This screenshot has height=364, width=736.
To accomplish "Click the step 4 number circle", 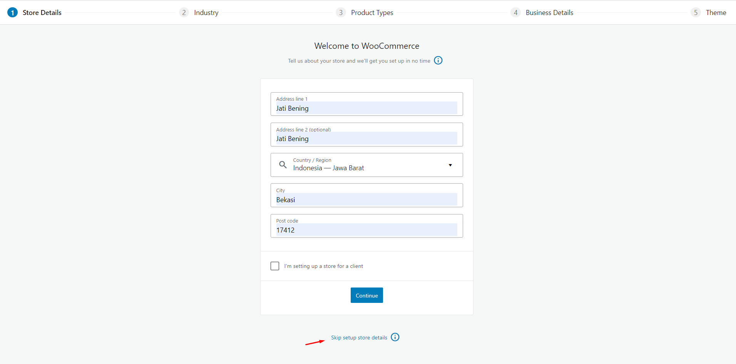I will (x=515, y=13).
